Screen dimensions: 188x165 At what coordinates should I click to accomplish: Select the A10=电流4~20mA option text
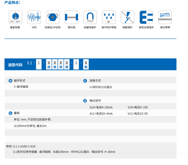[101, 107]
